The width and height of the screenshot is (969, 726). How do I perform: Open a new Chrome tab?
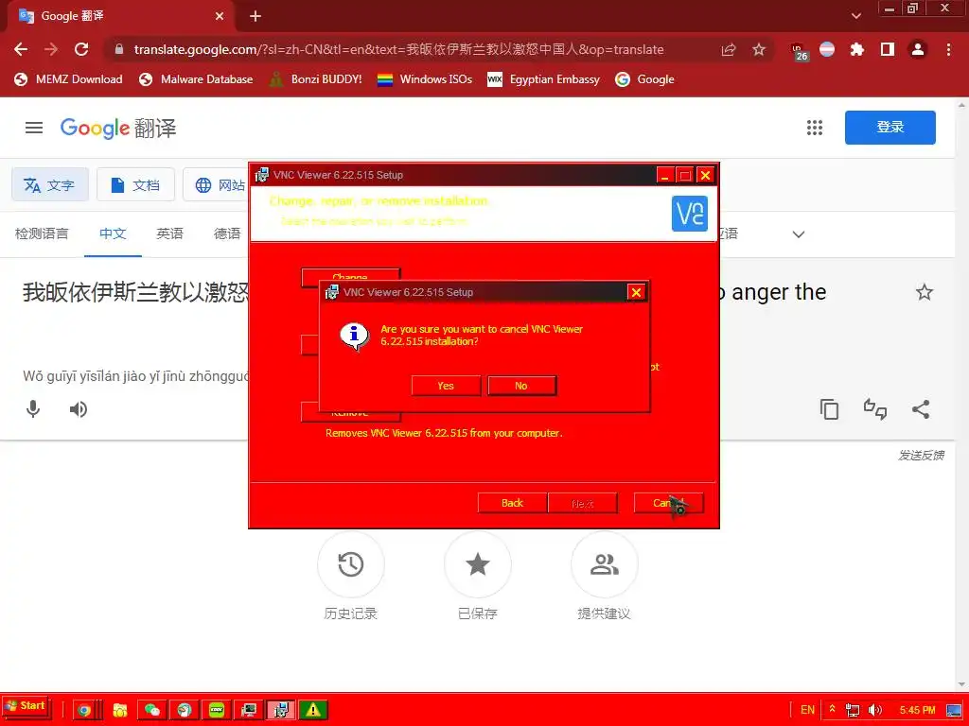click(255, 17)
